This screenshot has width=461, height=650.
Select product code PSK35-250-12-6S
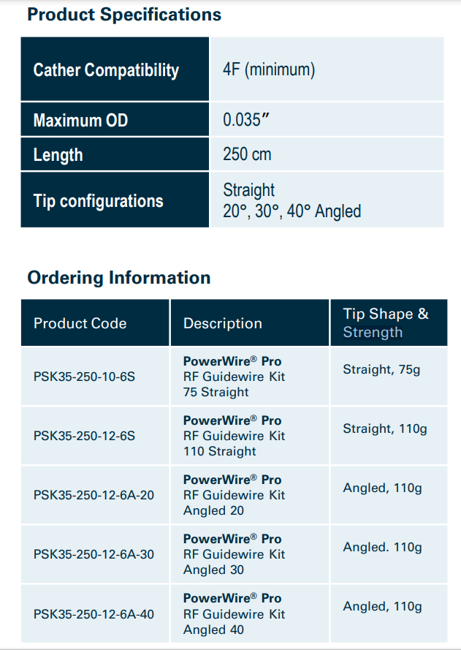click(x=85, y=436)
